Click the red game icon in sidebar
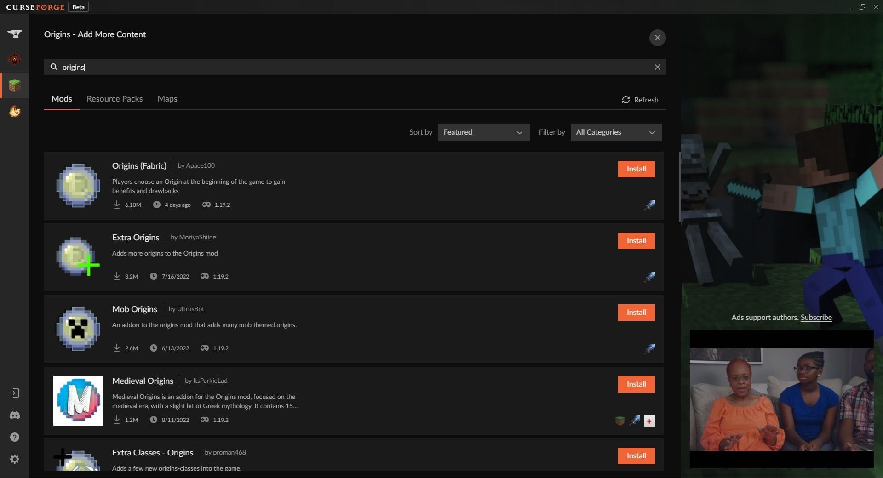 tap(15, 59)
